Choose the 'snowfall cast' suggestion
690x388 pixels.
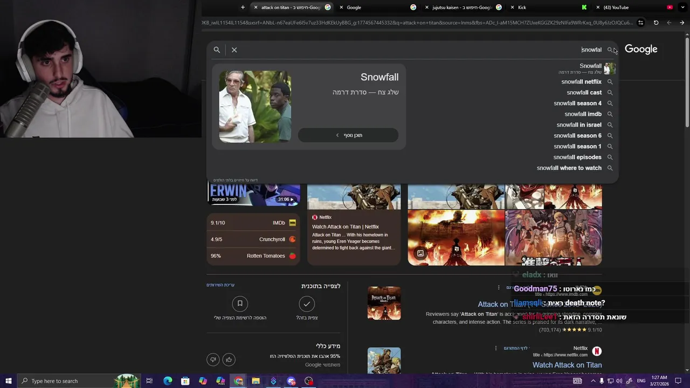(x=584, y=93)
